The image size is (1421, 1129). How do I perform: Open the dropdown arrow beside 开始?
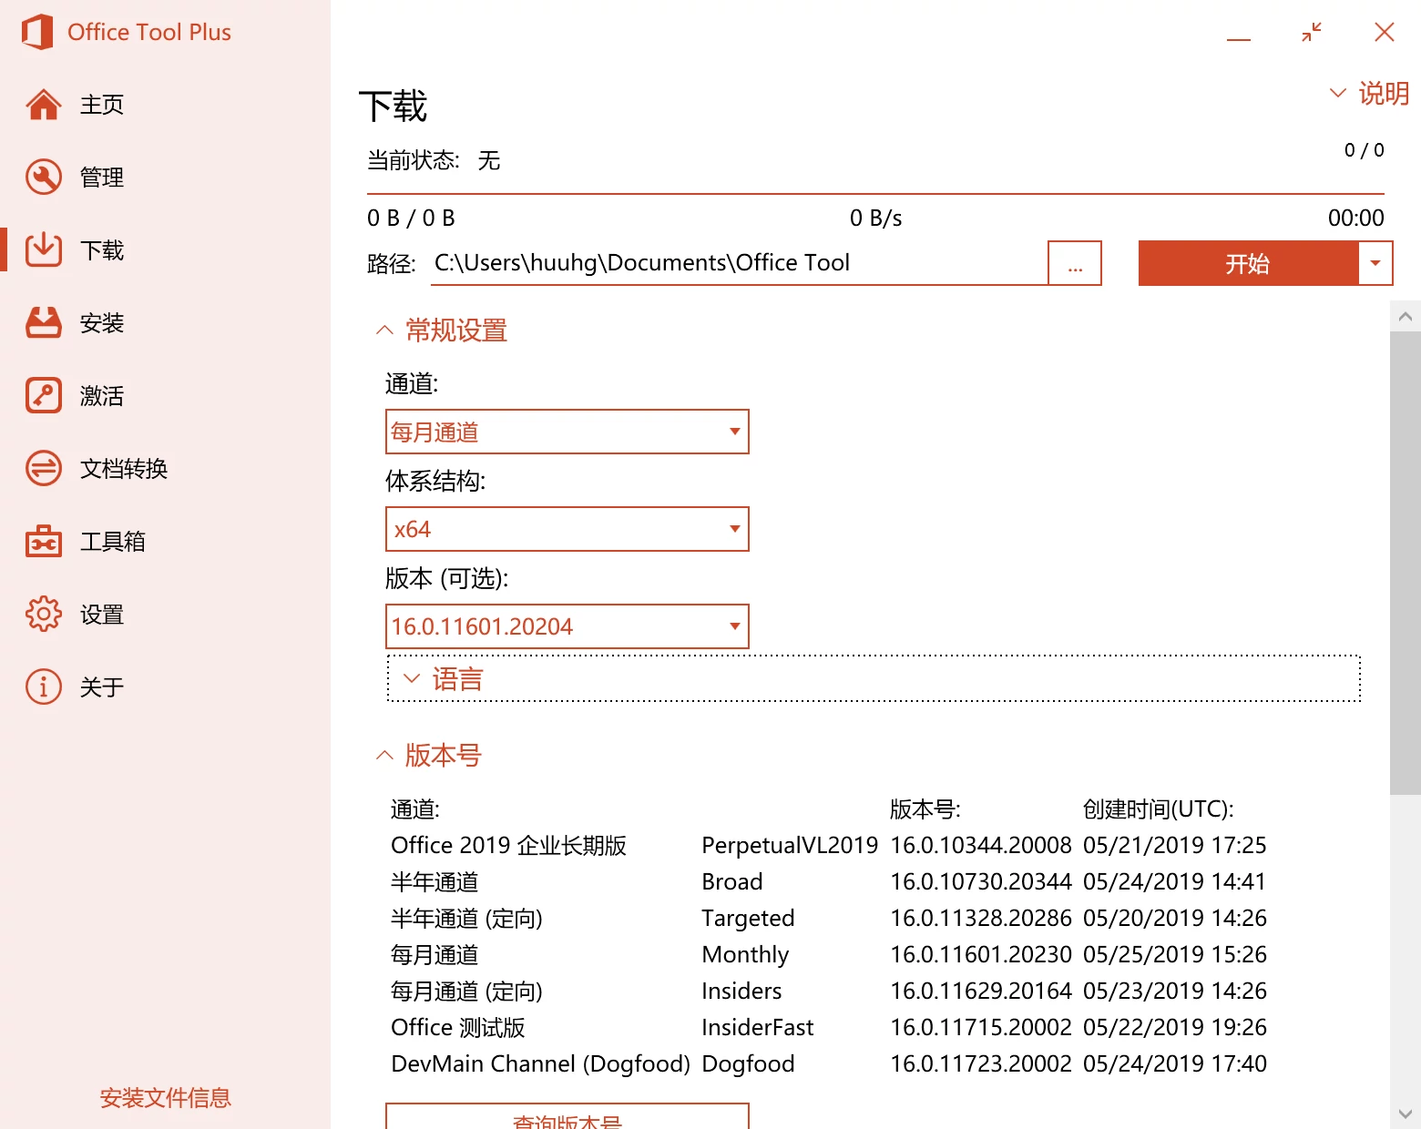(1375, 263)
